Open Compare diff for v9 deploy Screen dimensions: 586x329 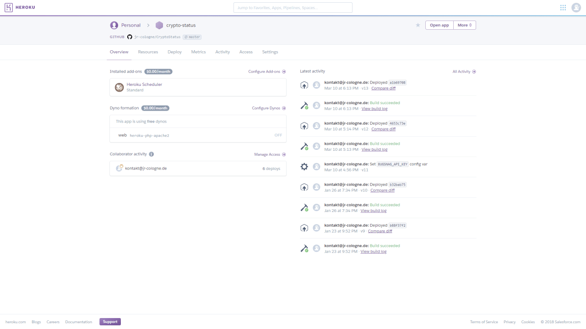[x=380, y=231]
